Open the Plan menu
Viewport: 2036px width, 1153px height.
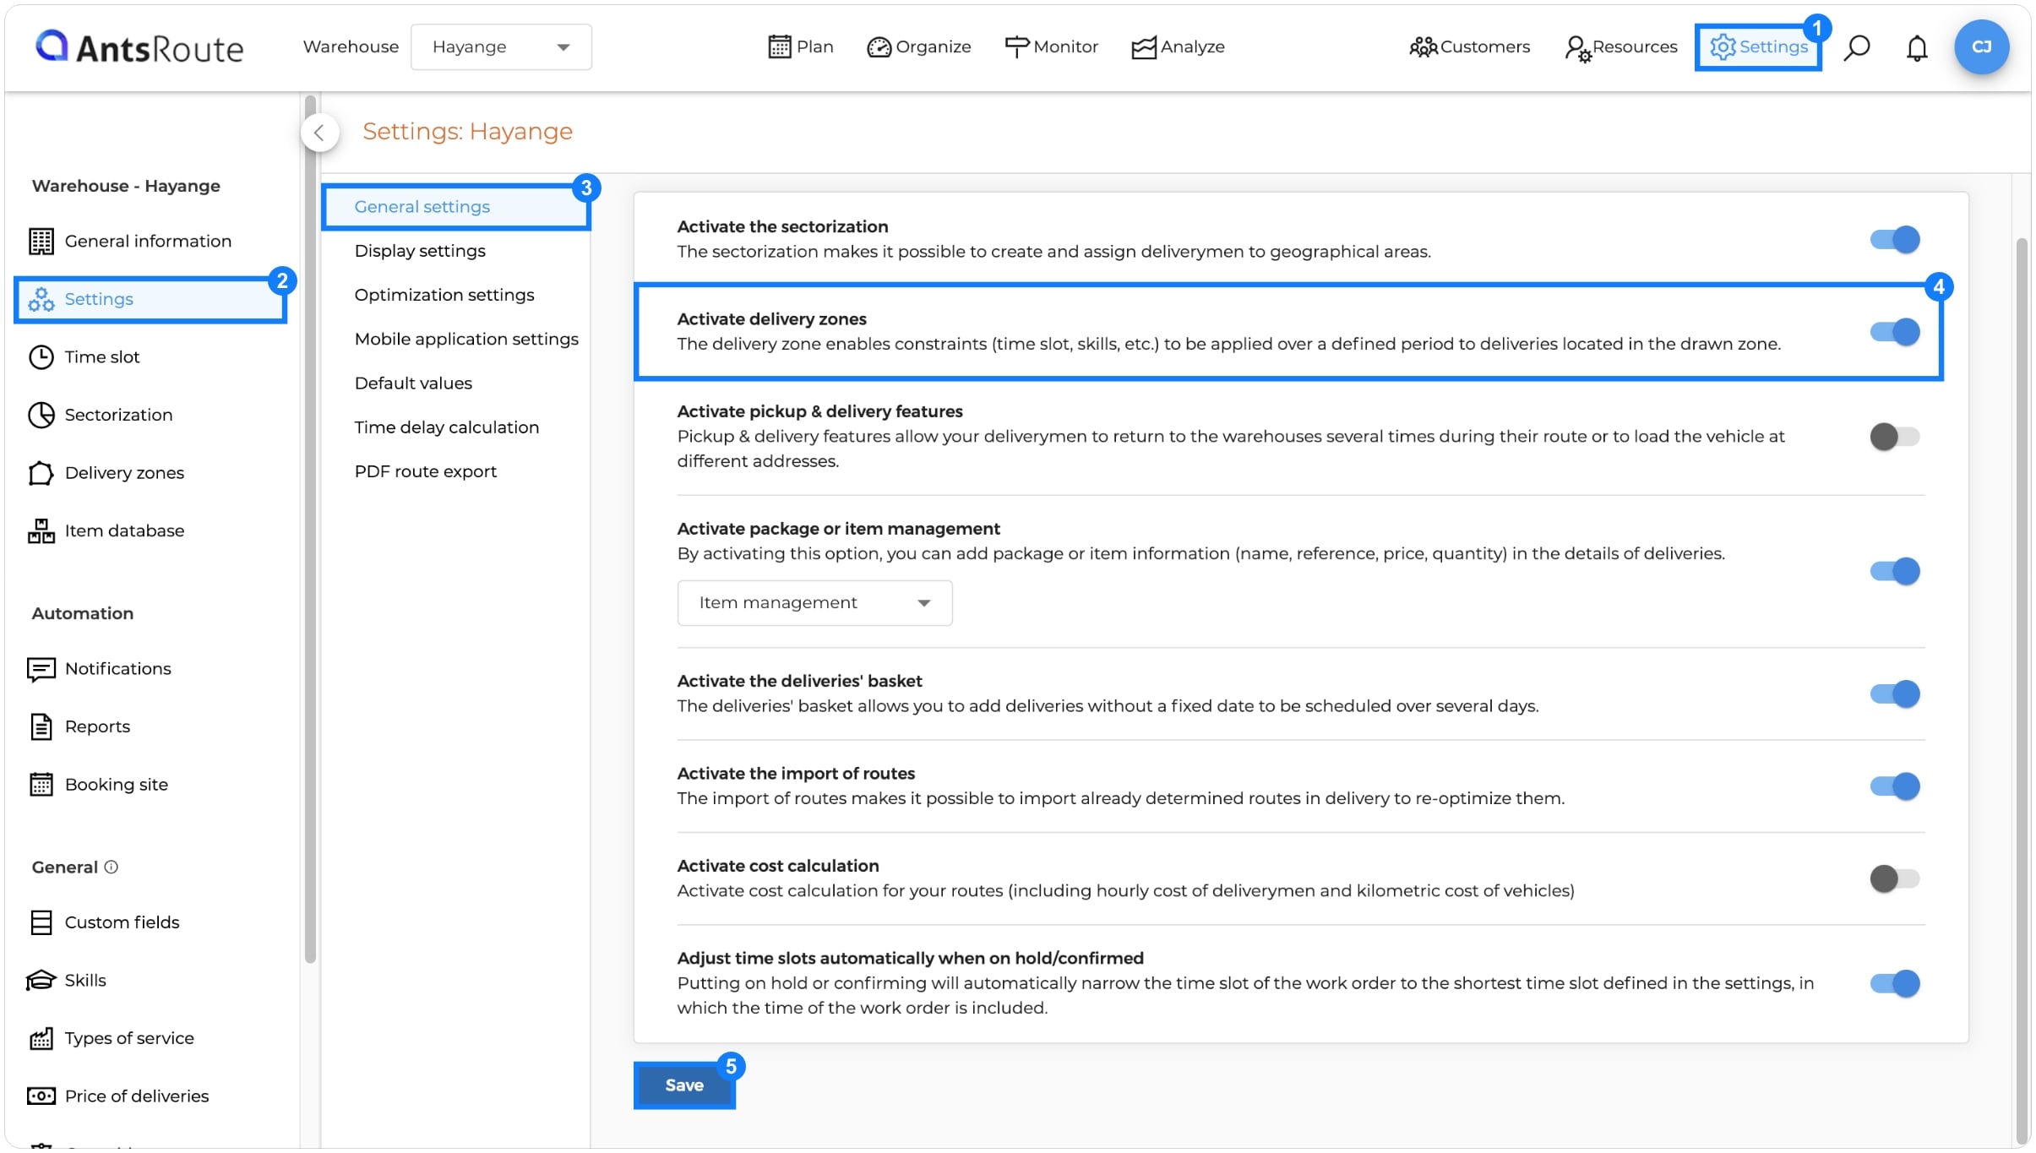801,47
